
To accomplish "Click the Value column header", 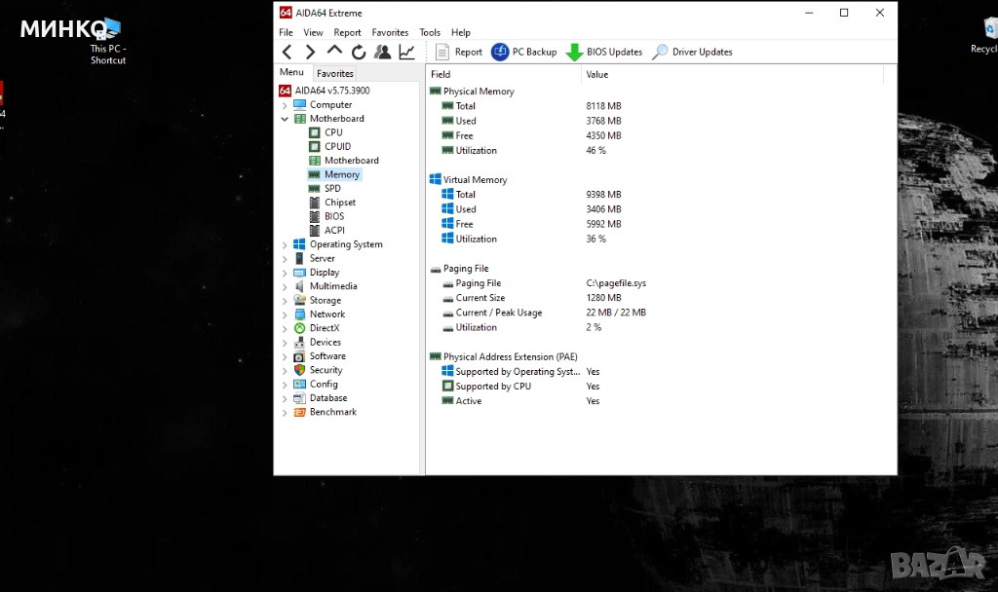I will tap(597, 74).
